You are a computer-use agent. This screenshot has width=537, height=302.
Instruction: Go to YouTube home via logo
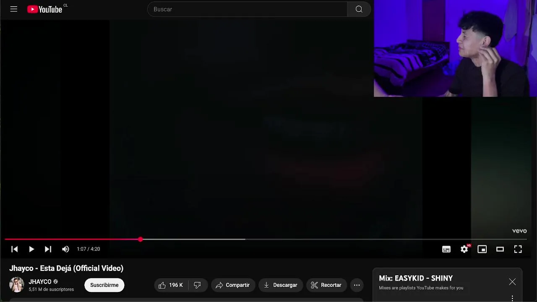pos(45,9)
